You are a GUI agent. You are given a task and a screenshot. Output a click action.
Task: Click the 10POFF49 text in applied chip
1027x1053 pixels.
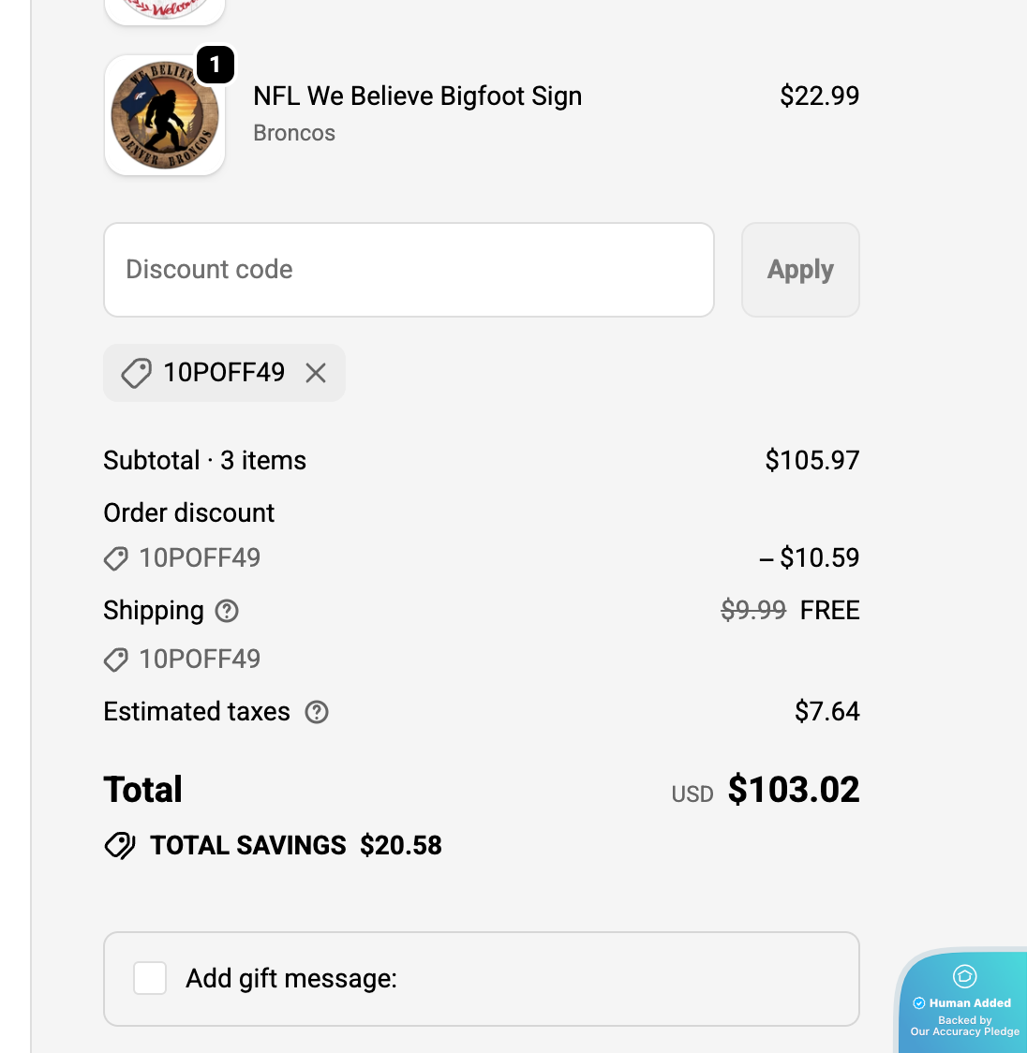click(x=224, y=373)
